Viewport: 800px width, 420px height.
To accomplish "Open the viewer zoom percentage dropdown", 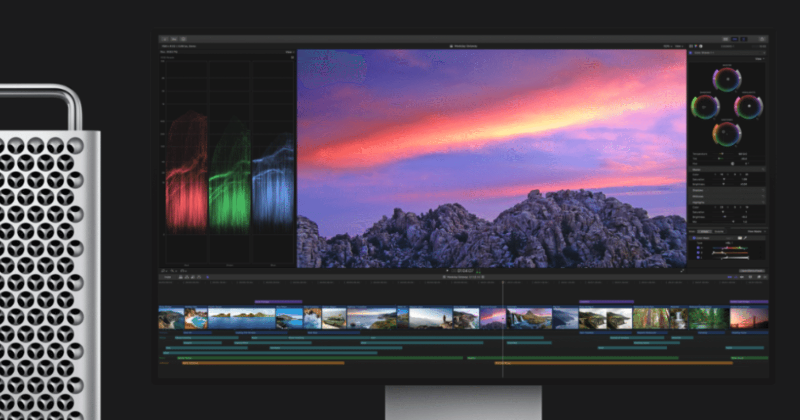I will (667, 46).
